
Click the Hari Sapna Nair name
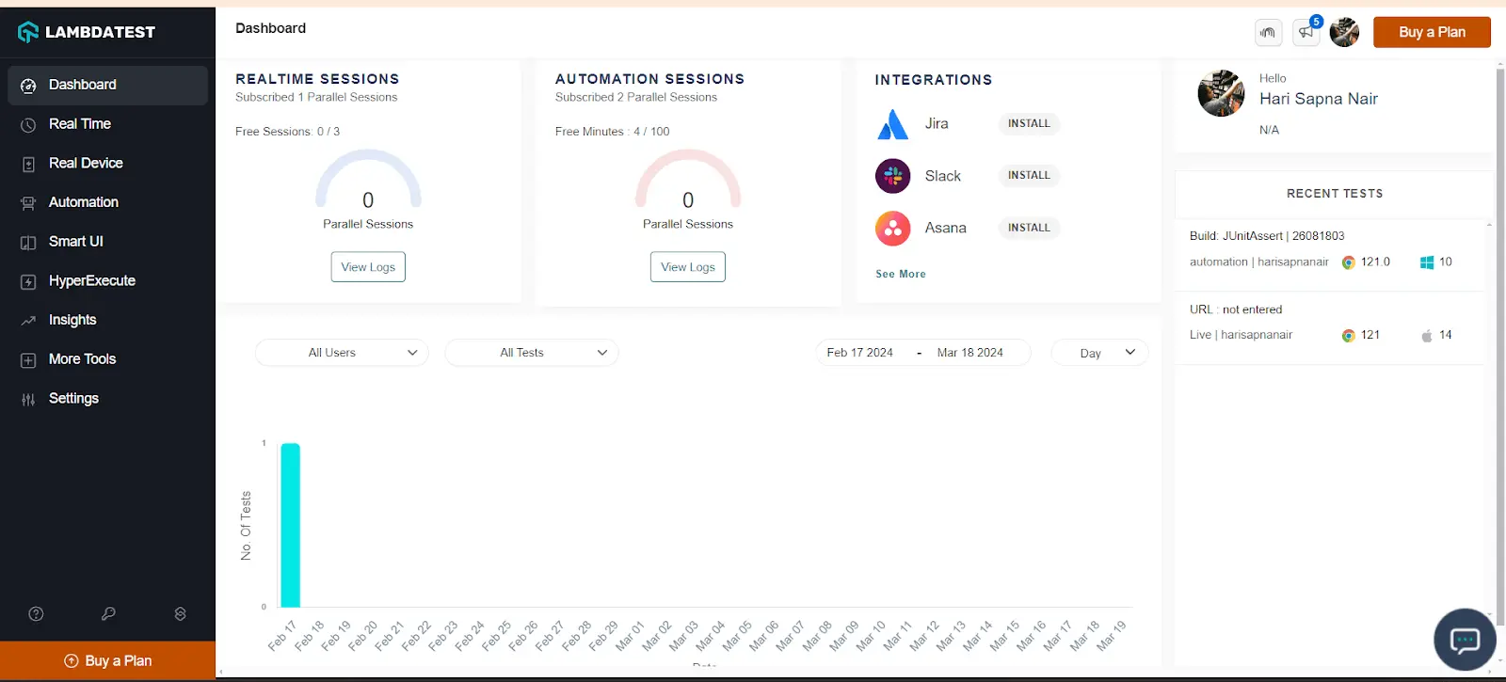pyautogui.click(x=1319, y=99)
